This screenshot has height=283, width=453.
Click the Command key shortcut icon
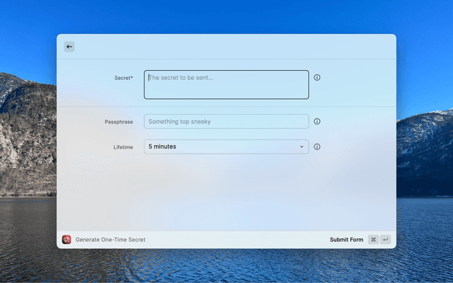[x=373, y=240]
